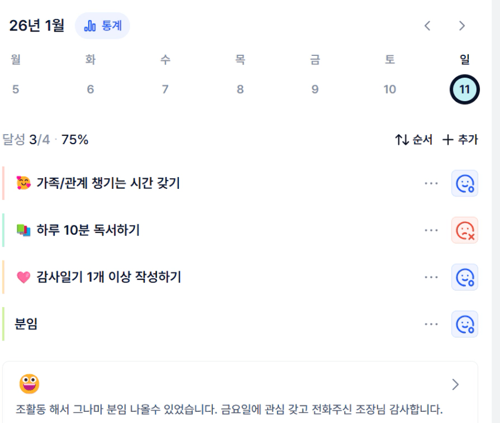Open more options for 가족/관계 챙기는 시간 갖기
Image resolution: width=500 pixels, height=423 pixels.
(x=431, y=183)
